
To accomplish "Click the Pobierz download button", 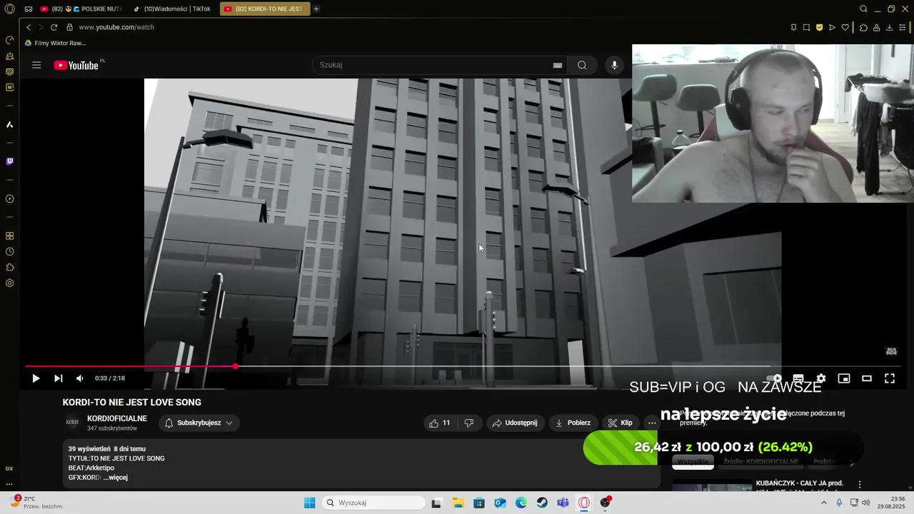I will click(573, 423).
